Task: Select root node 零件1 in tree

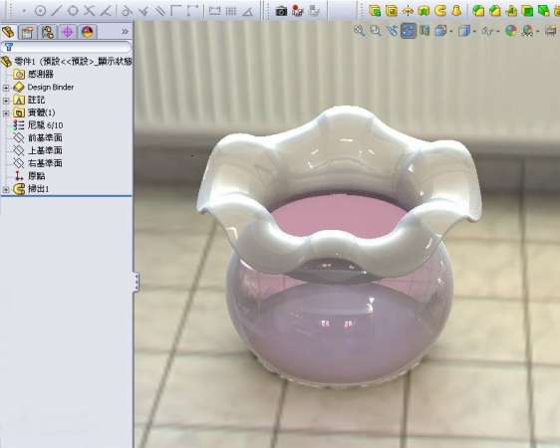Action: click(67, 62)
